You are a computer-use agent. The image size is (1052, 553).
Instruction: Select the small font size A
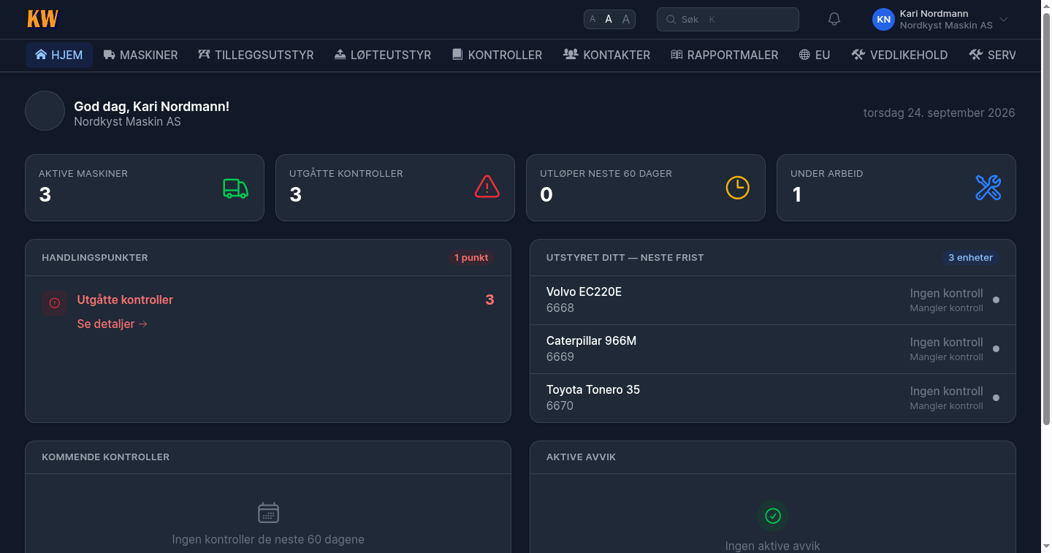click(x=592, y=19)
